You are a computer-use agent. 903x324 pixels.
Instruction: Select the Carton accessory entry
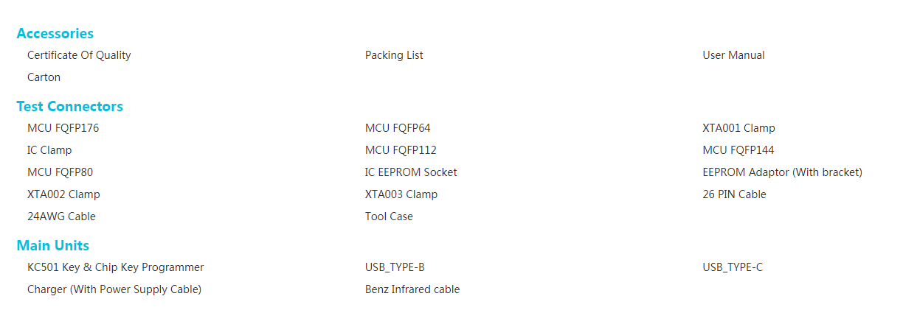[x=44, y=77]
